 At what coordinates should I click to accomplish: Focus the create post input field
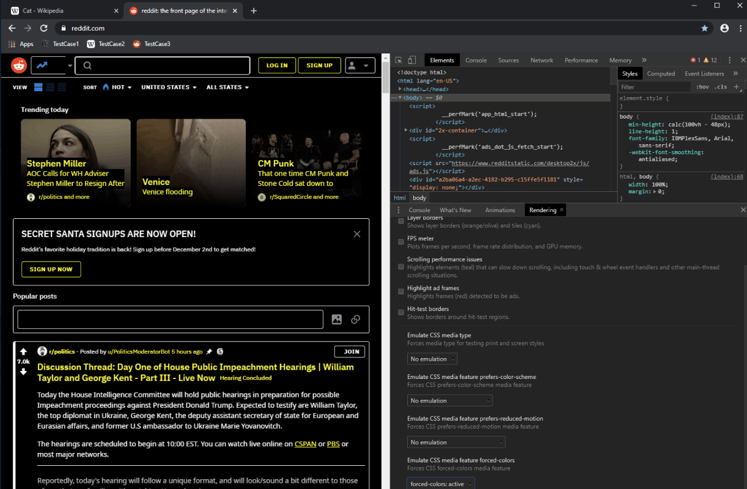coord(171,319)
